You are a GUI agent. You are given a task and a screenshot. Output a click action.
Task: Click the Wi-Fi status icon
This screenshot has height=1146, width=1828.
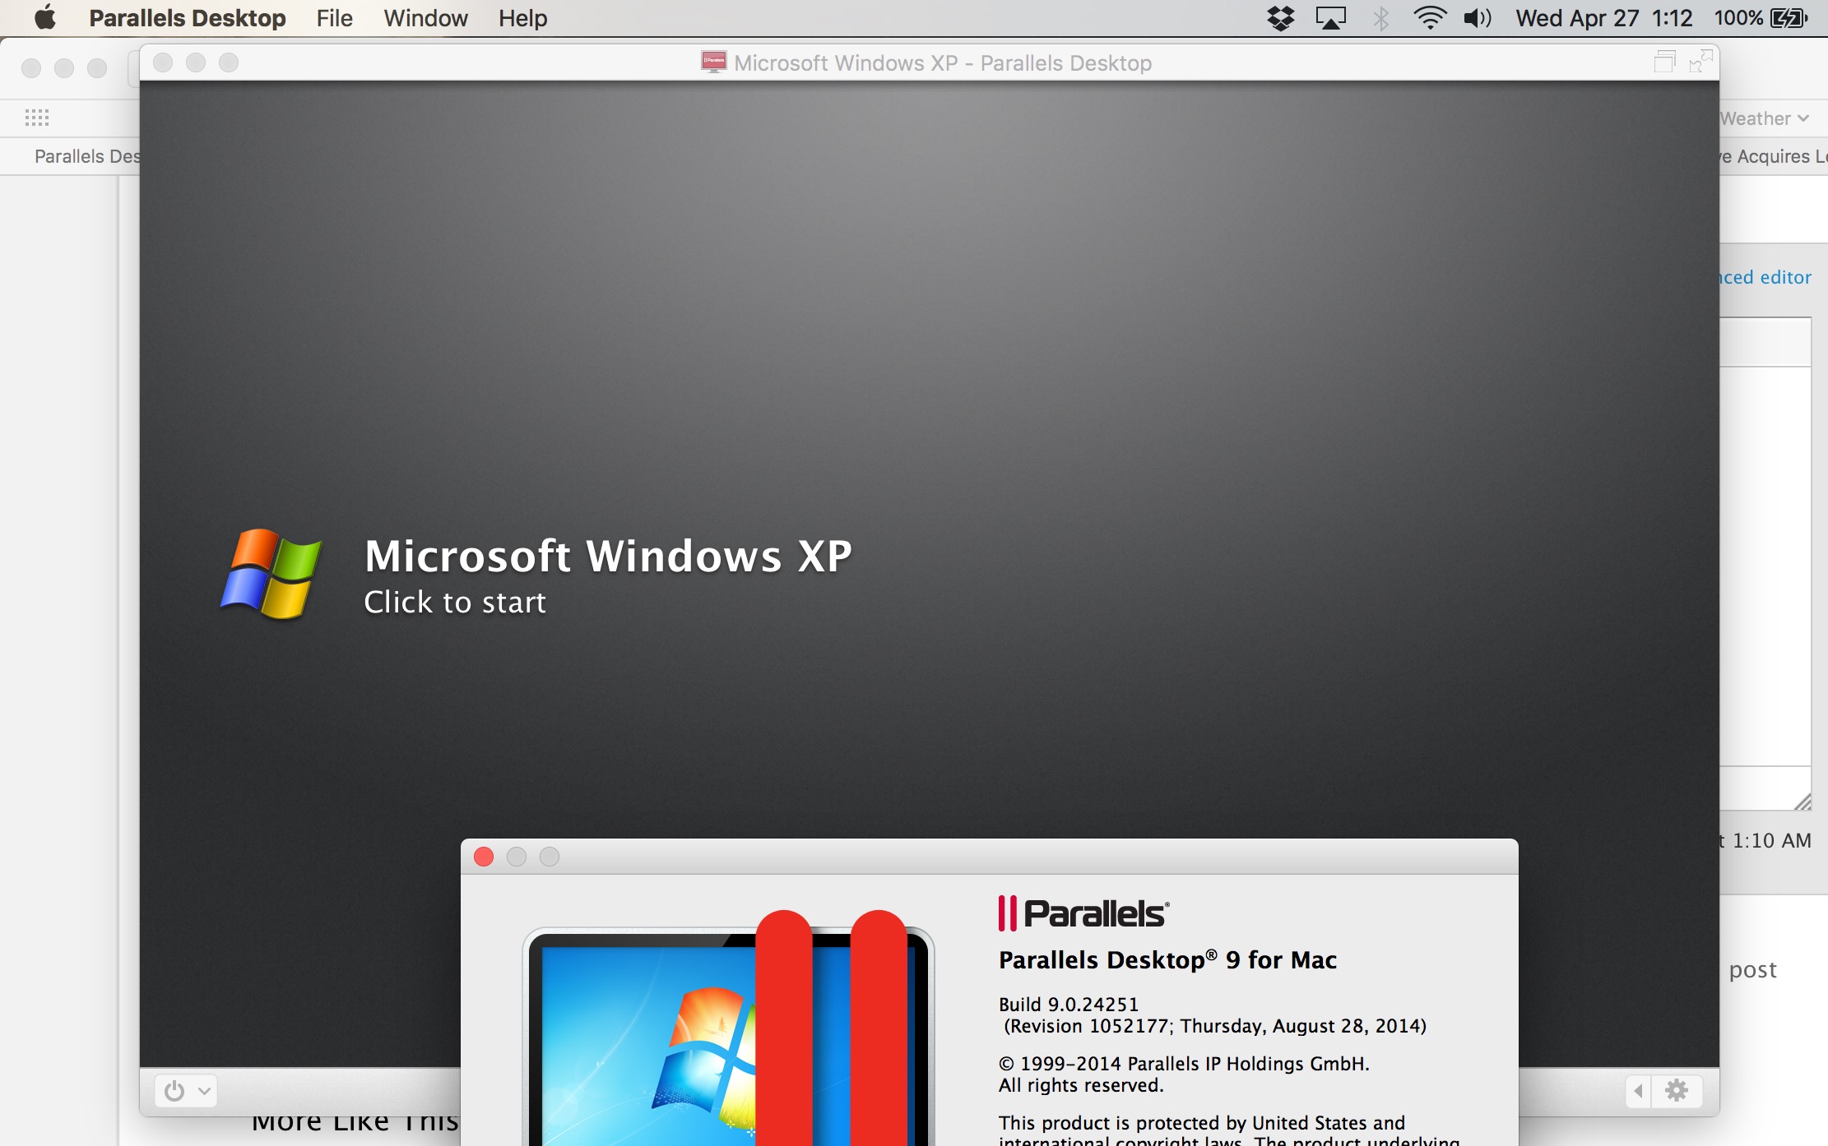click(1430, 18)
